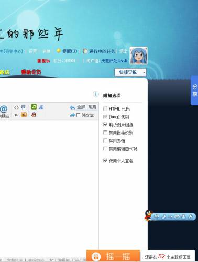This screenshot has height=262, width=198.
Task: Click the @ mention friend icon
Action: pyautogui.click(x=4, y=109)
